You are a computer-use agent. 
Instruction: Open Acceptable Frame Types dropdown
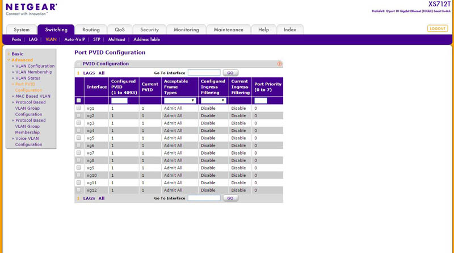(x=179, y=101)
